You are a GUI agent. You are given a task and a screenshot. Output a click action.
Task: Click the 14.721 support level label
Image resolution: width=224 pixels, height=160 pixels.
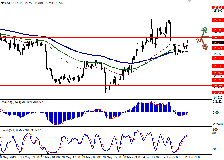click(218, 48)
